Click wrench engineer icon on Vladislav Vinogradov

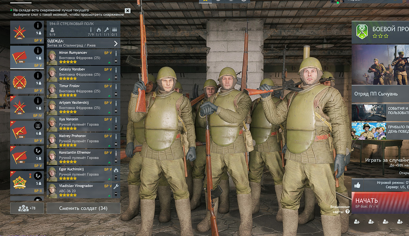coord(116,187)
